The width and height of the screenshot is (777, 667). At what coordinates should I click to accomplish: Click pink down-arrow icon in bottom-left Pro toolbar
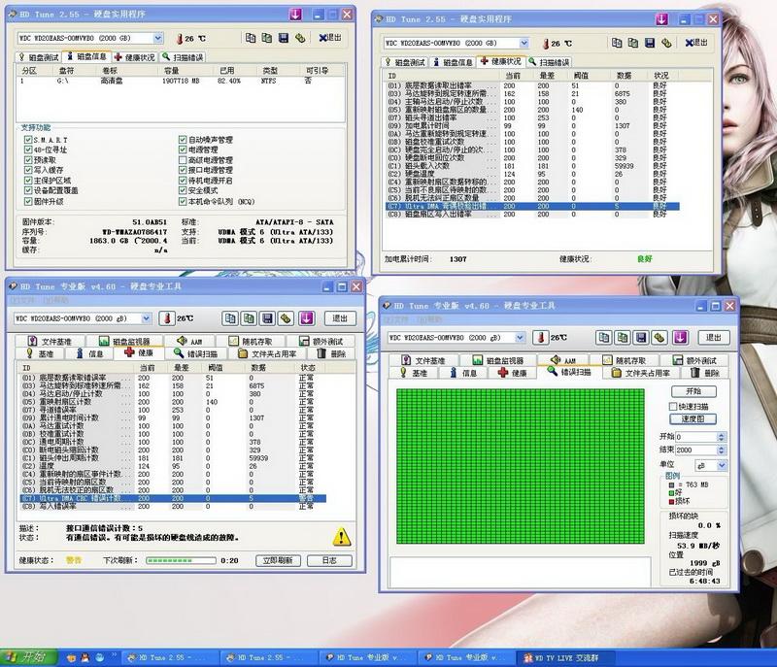(306, 317)
